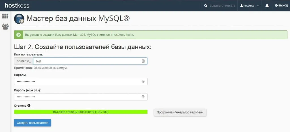Screen dimensions: 290x132
Task: Click the success message text about hostkoss_test
Action: point(79,35)
